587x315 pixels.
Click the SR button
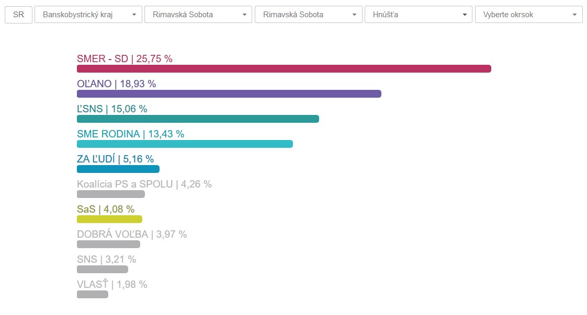(18, 15)
